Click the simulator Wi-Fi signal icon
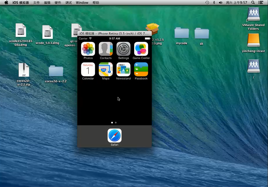This screenshot has width=268, height=187. coord(90,38)
